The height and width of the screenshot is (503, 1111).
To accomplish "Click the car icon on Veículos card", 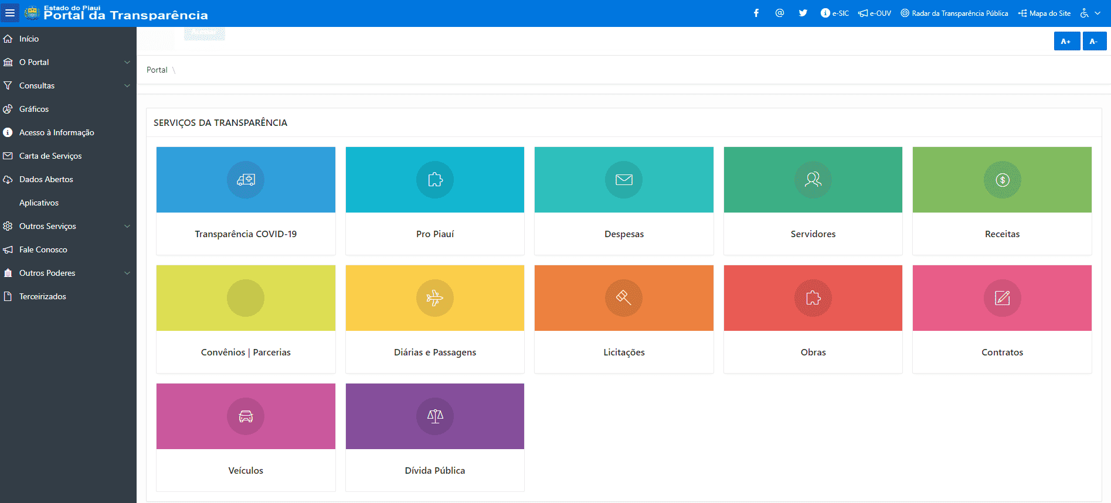I will 246,416.
